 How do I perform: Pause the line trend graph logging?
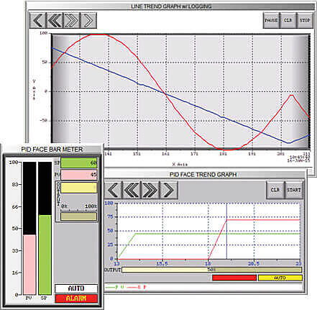[x=271, y=20]
